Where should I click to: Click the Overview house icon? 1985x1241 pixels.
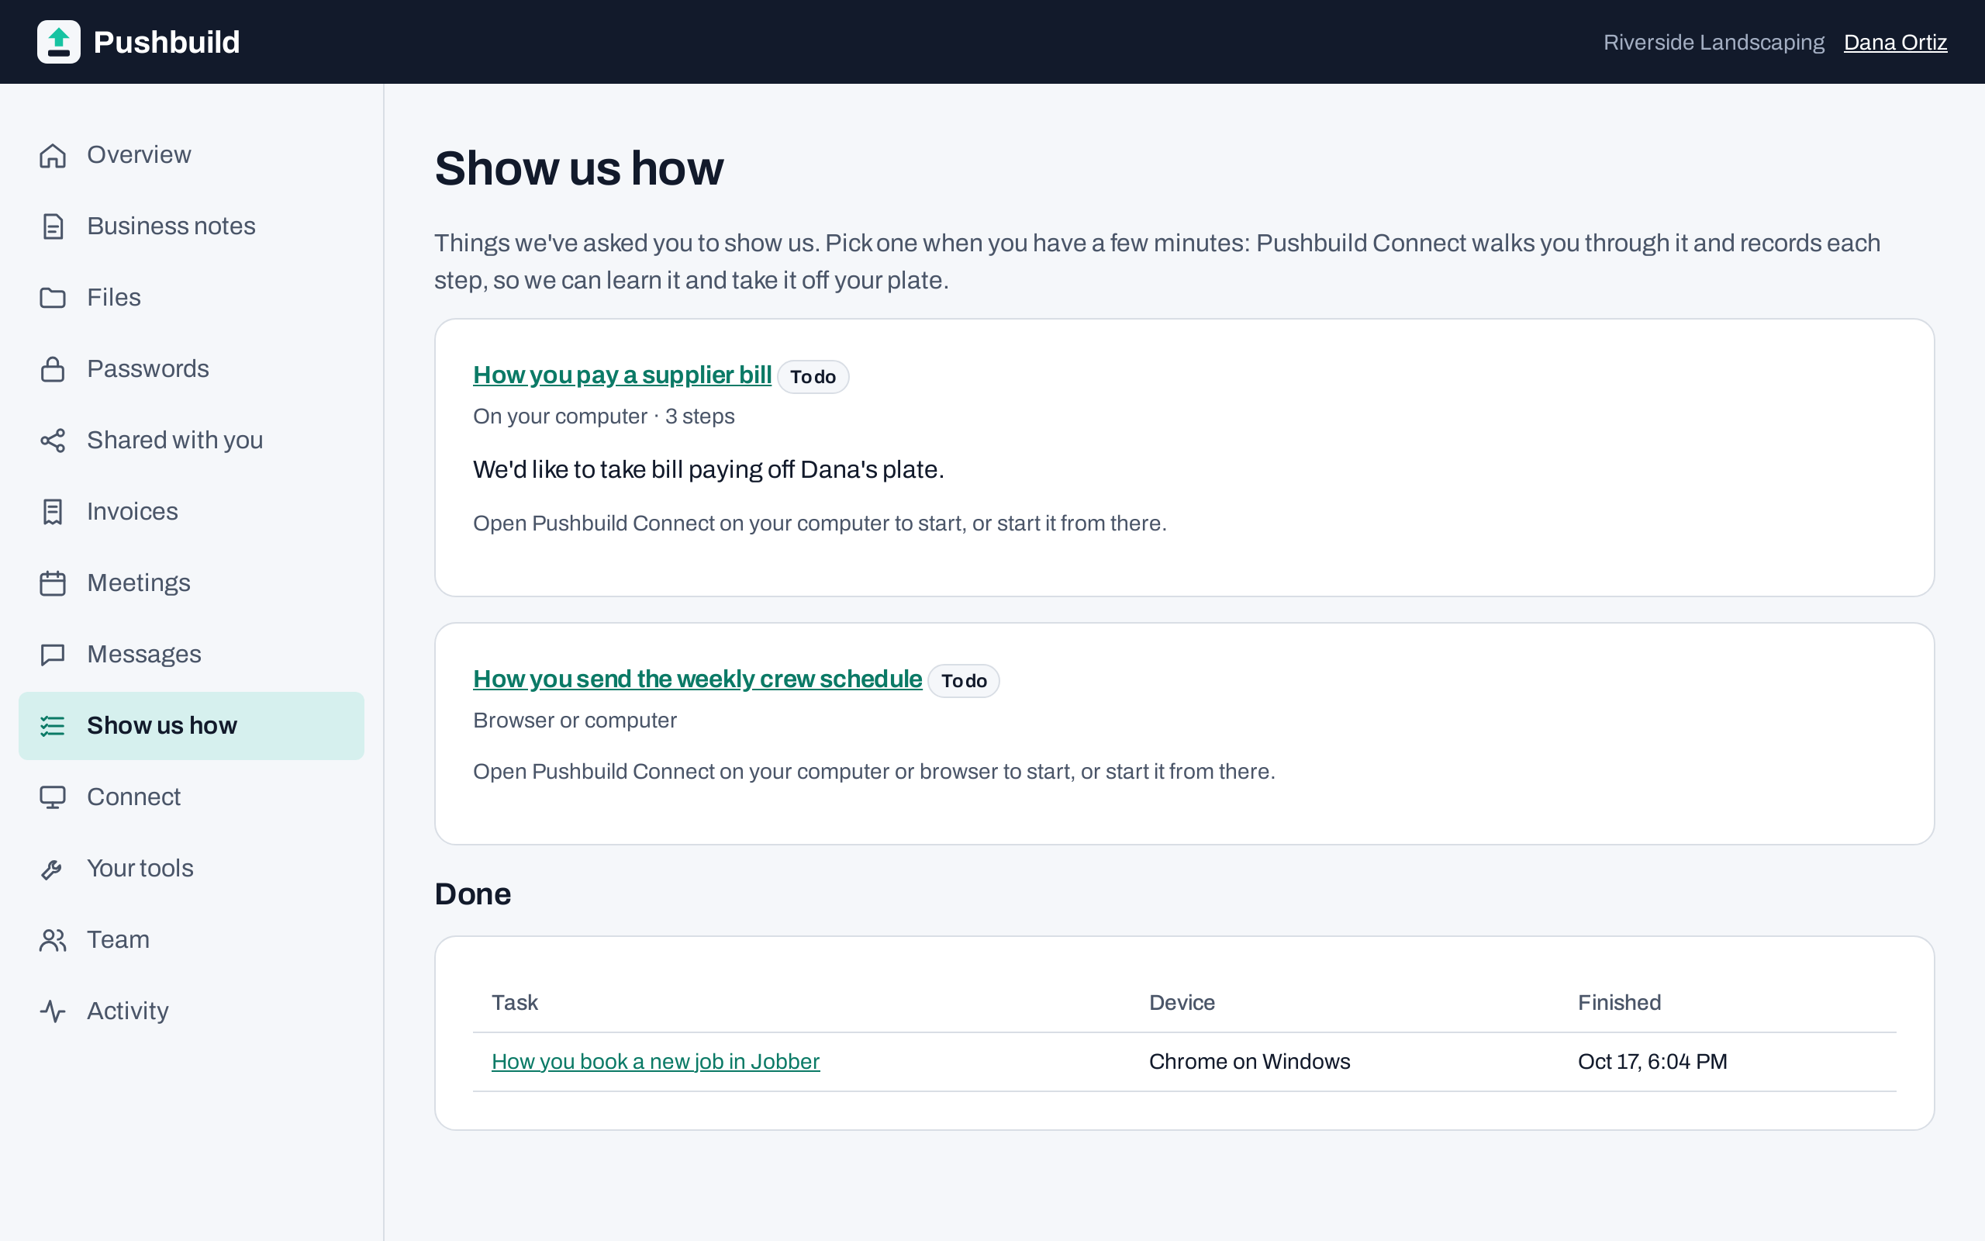[x=53, y=155]
